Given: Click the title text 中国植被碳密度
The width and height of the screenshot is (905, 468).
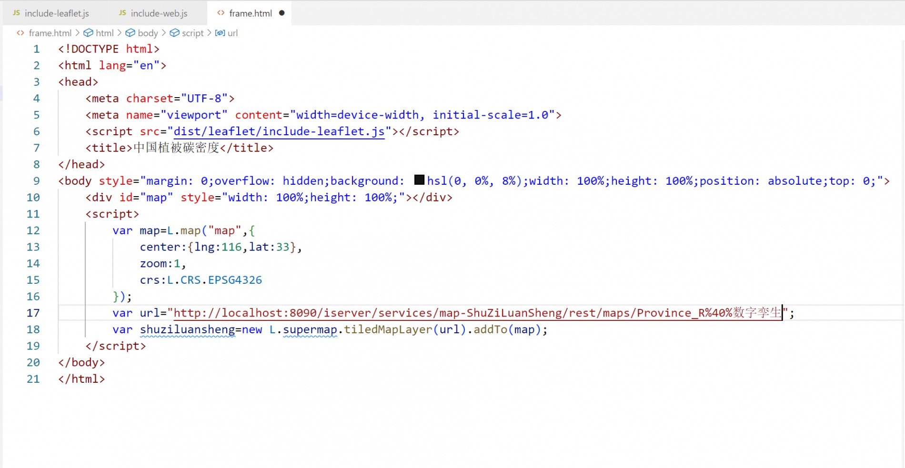Looking at the screenshot, I should click(176, 148).
